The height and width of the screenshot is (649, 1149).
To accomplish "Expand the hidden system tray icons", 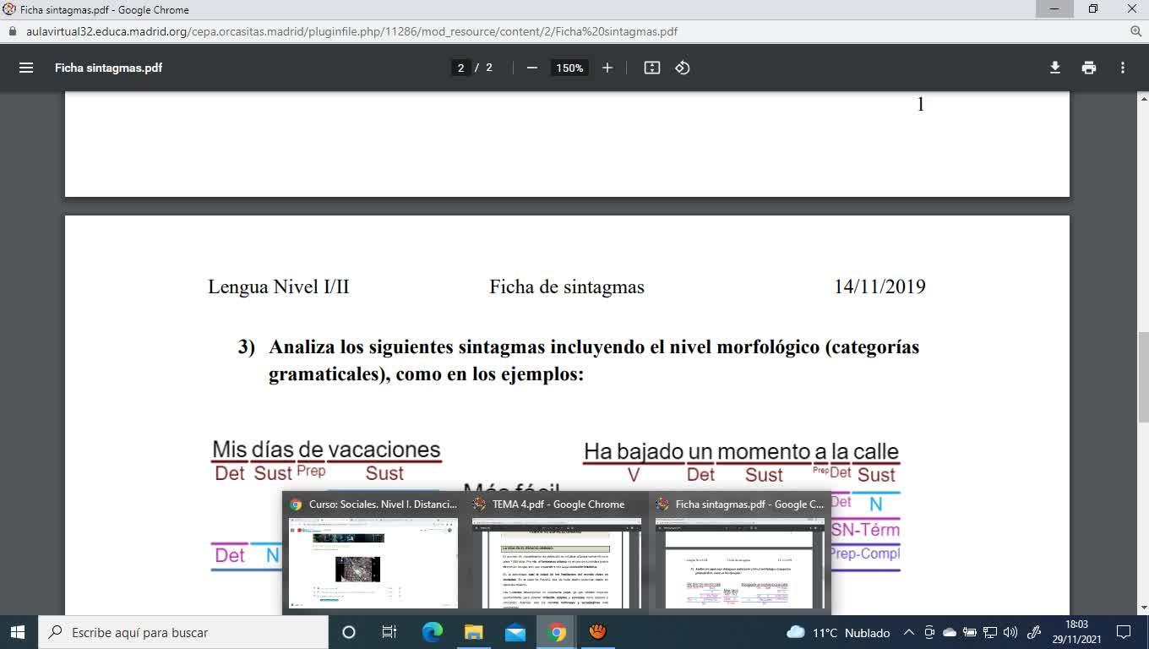I will (x=909, y=632).
